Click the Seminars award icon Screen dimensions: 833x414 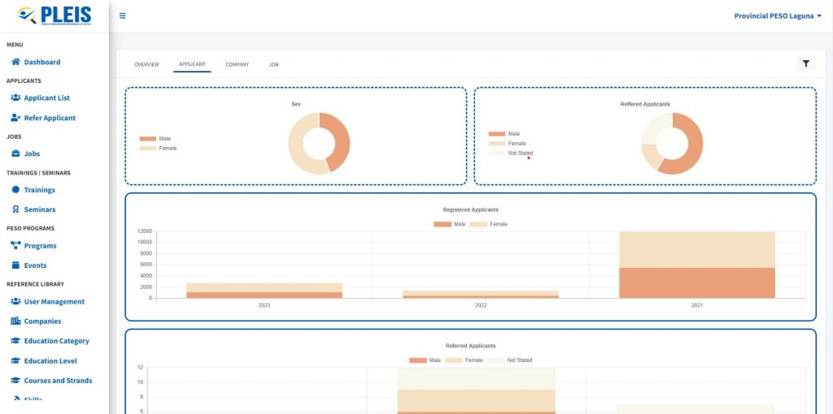(x=15, y=209)
